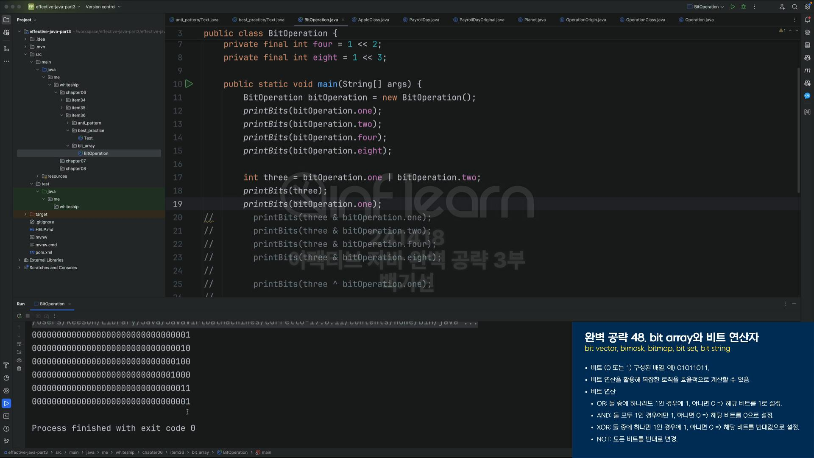Open Notifications bell icon

point(807,20)
